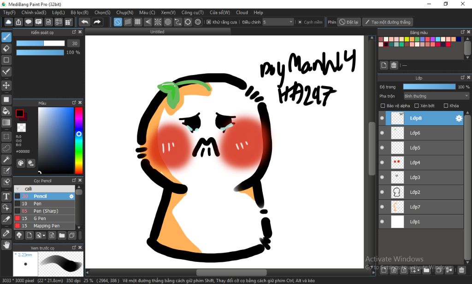472x284 pixels.
Task: Open the Lớp(L) menu
Action: click(59, 12)
